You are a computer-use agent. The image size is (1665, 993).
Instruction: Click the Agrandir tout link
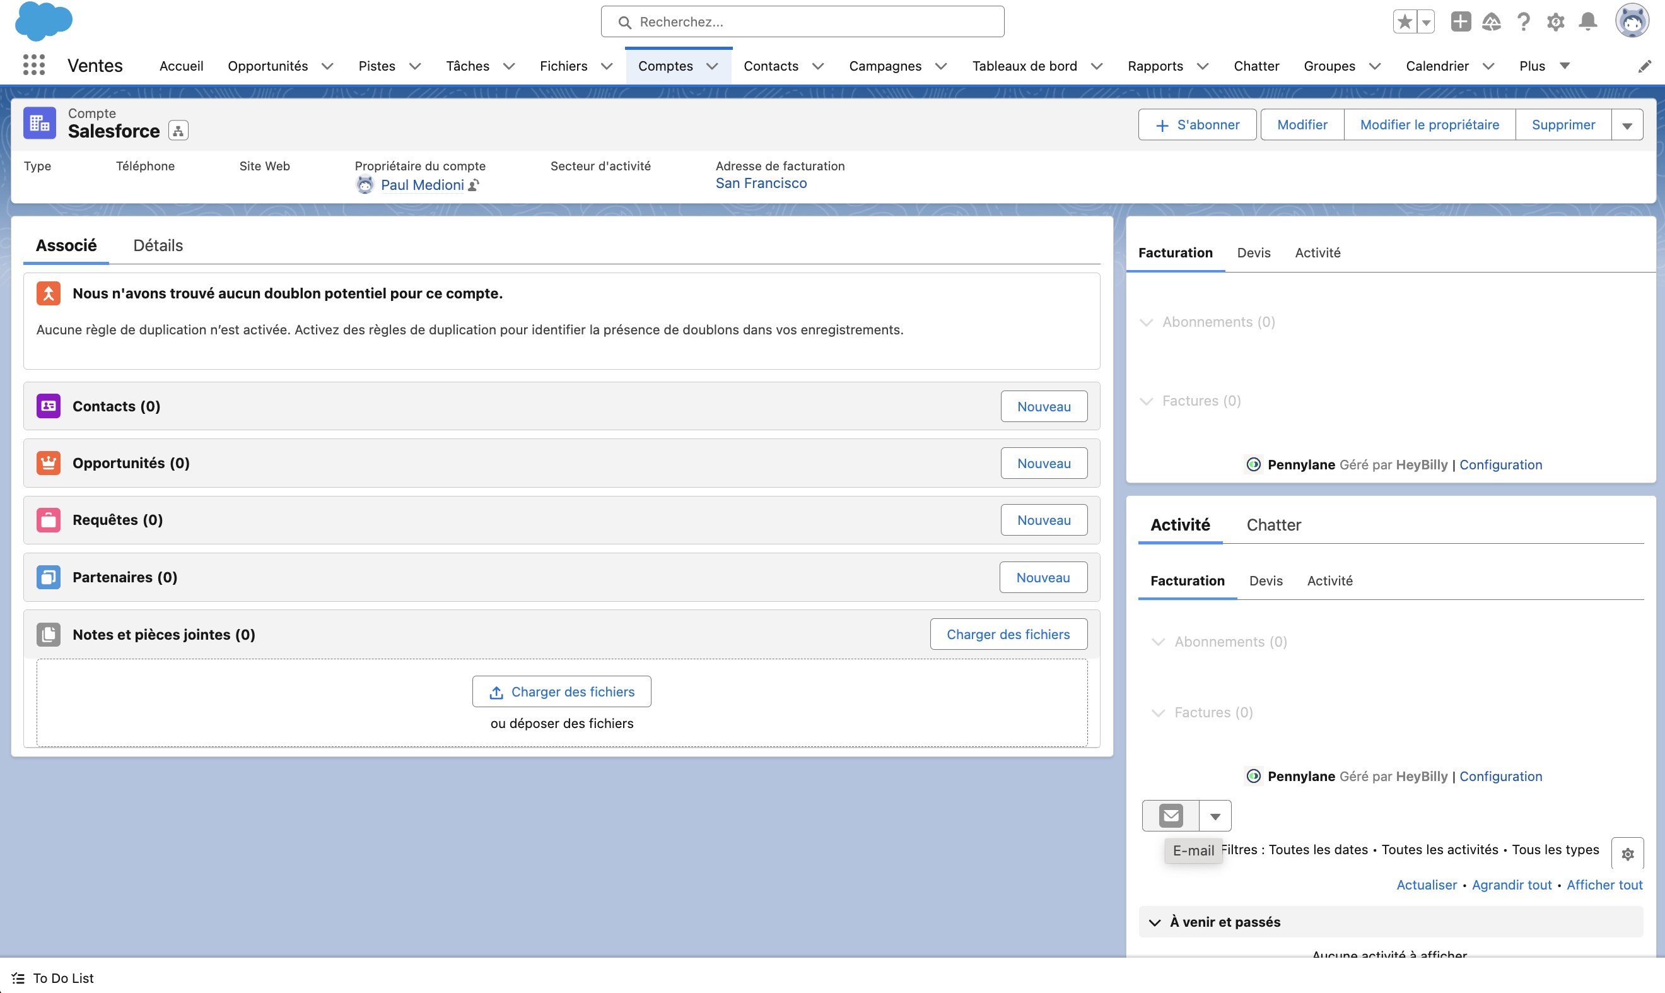click(x=1511, y=885)
